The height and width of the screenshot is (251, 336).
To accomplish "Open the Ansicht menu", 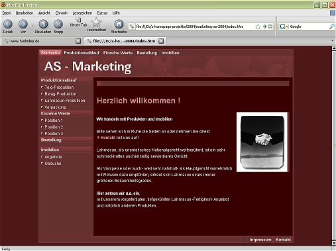I will pyautogui.click(x=44, y=13).
